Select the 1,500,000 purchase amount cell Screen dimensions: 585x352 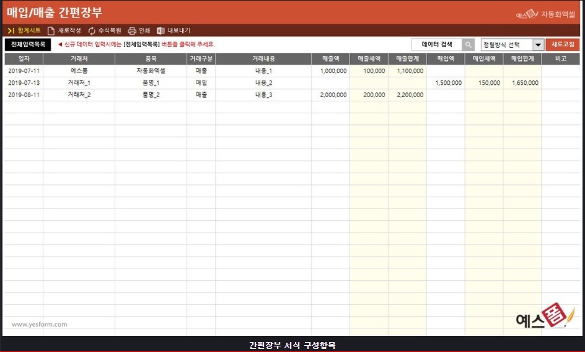[446, 83]
